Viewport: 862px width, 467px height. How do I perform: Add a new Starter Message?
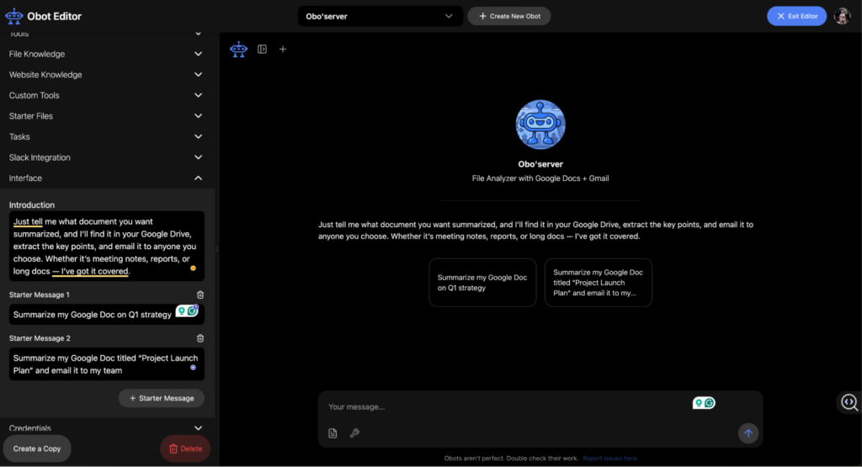tap(162, 398)
